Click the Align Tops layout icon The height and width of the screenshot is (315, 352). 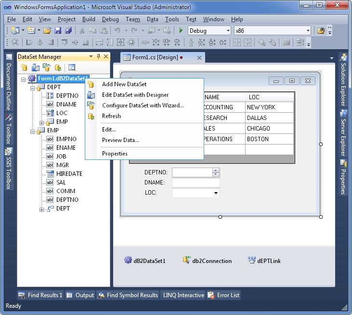[x=65, y=42]
